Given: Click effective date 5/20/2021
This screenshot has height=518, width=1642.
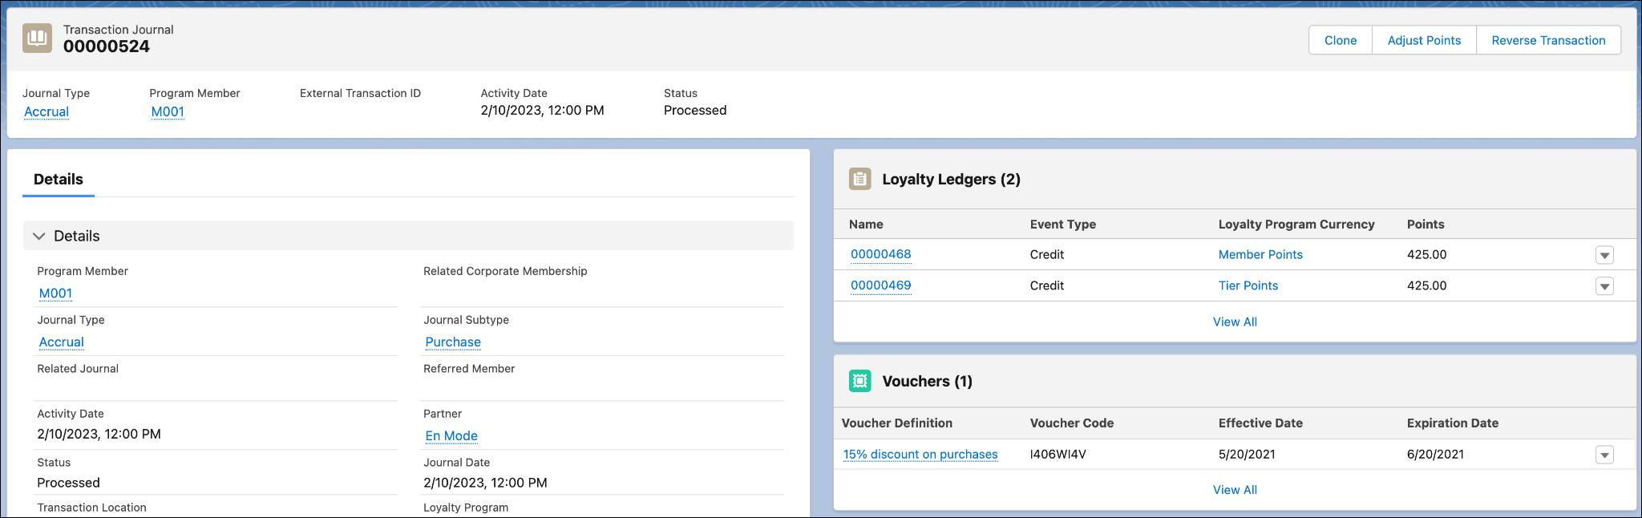Looking at the screenshot, I should click(1247, 454).
